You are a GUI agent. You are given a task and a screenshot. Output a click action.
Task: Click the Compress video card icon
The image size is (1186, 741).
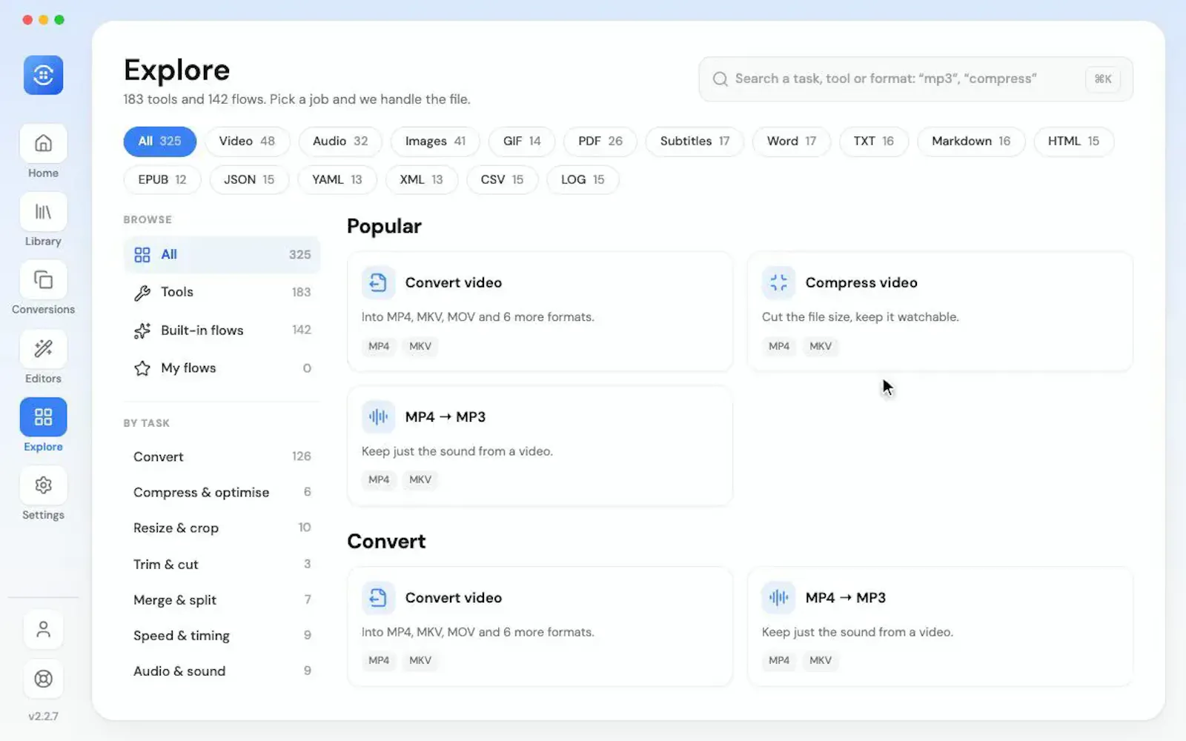pos(778,282)
